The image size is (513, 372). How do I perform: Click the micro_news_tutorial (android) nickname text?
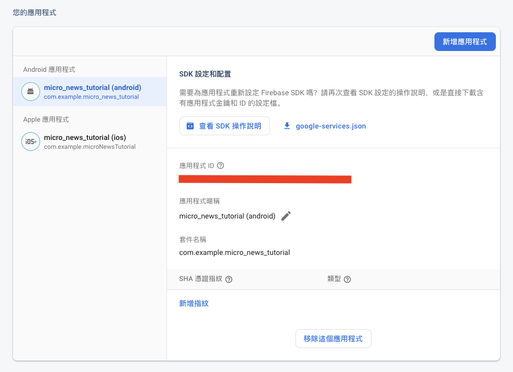pos(227,216)
